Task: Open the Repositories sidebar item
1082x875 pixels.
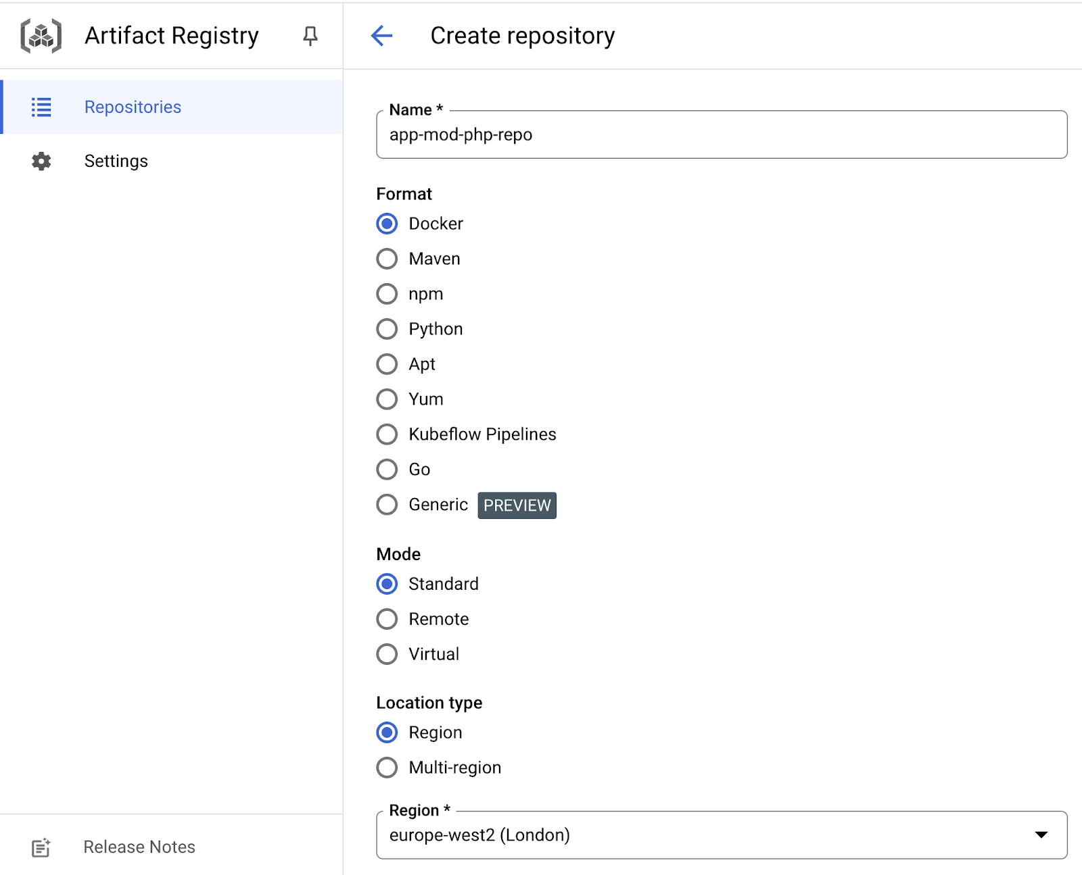Action: (133, 107)
